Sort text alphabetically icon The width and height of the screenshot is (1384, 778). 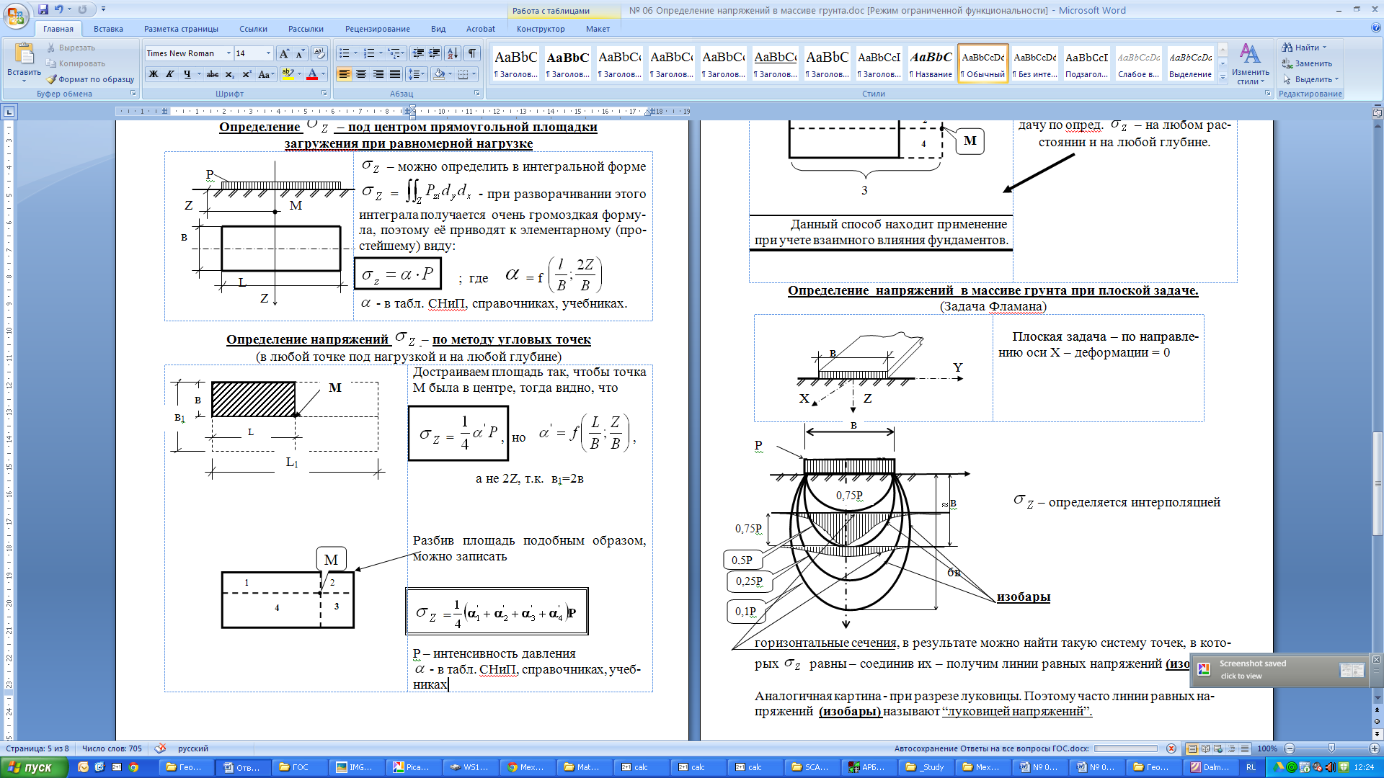tap(453, 53)
